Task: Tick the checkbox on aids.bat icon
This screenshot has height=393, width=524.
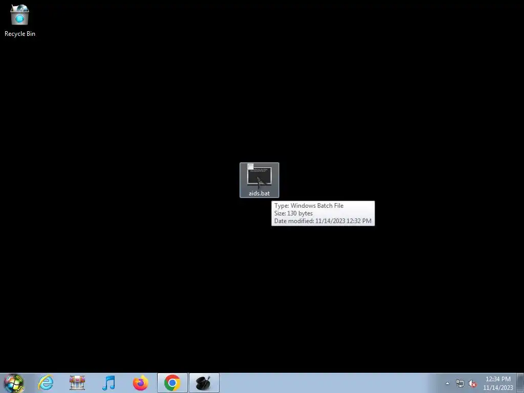Action: pyautogui.click(x=251, y=166)
